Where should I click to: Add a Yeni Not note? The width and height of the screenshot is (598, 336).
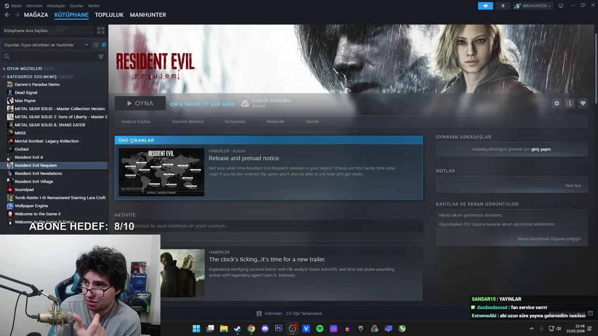pos(573,185)
